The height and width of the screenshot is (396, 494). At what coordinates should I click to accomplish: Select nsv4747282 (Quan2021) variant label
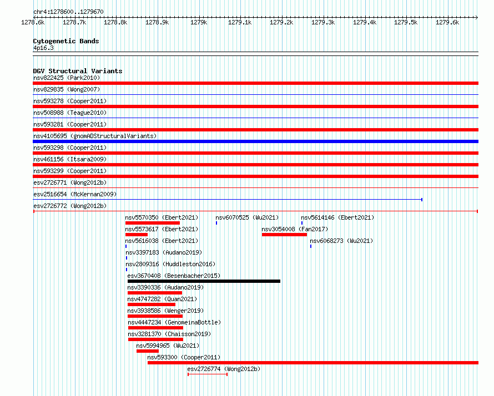tap(162, 299)
